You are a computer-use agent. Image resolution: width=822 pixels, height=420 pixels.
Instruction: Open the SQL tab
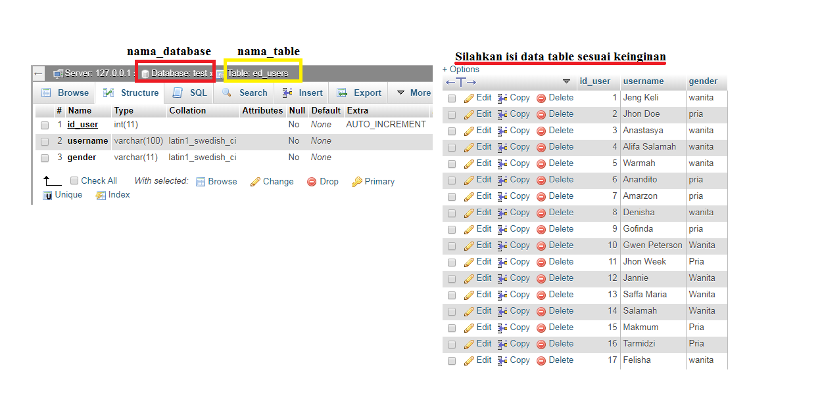coord(189,93)
